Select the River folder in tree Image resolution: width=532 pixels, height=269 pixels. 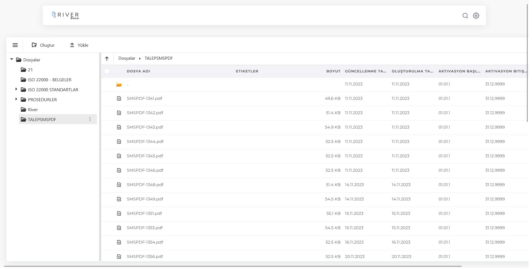[x=33, y=109]
